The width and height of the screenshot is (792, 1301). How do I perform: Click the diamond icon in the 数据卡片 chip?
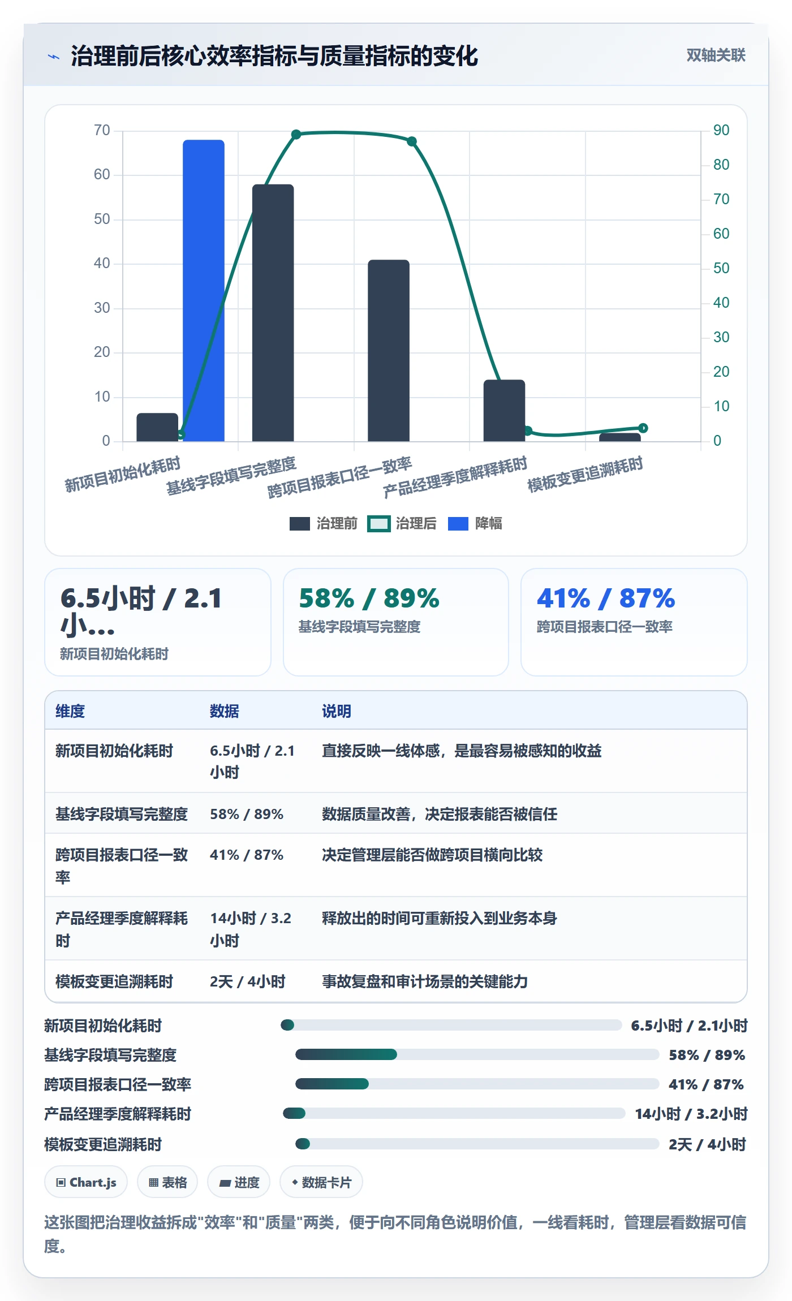tap(295, 1182)
